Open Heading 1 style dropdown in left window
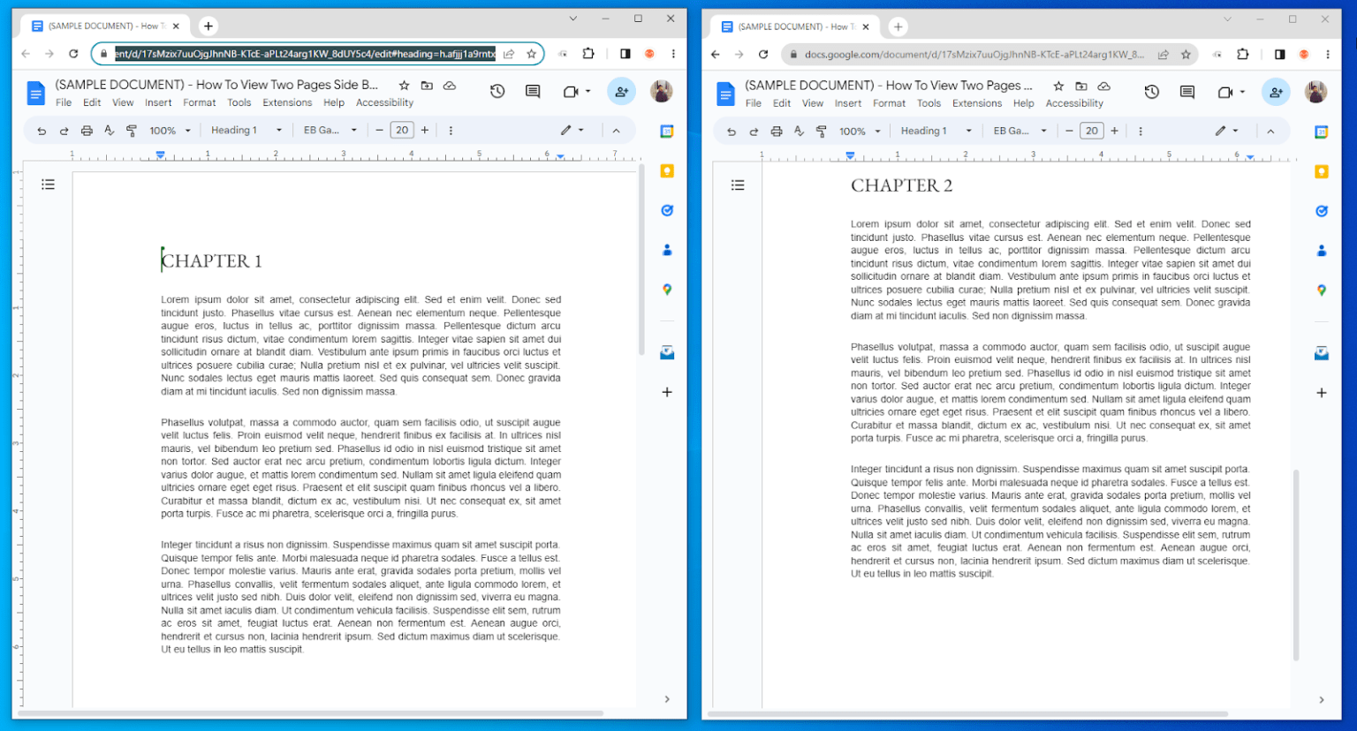The width and height of the screenshot is (1357, 731). coord(246,131)
